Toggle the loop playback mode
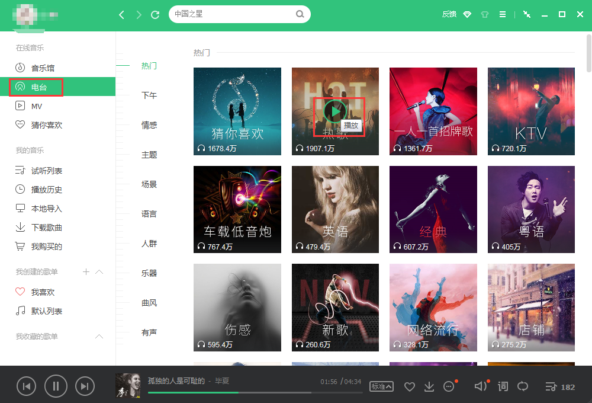592x403 pixels. pyautogui.click(x=523, y=387)
